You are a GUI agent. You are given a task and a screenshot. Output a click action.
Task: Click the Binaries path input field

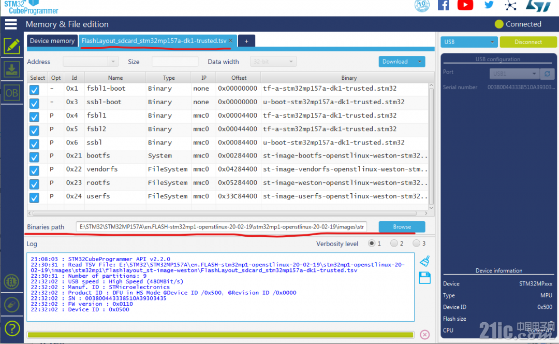pyautogui.click(x=222, y=226)
